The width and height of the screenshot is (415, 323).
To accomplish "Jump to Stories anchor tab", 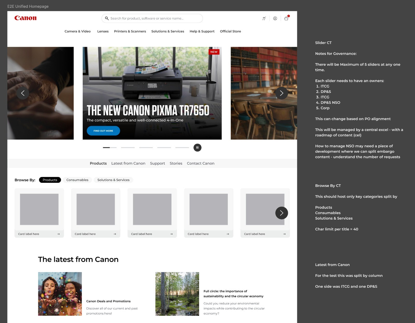I will point(176,163).
